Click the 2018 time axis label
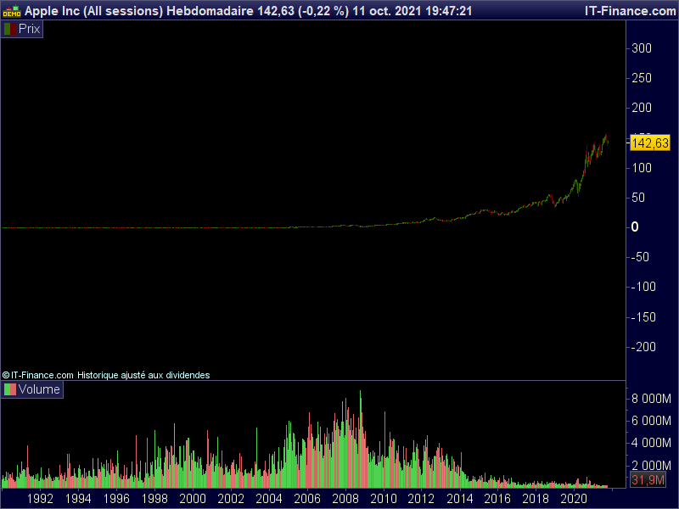679x509 pixels. click(x=536, y=499)
